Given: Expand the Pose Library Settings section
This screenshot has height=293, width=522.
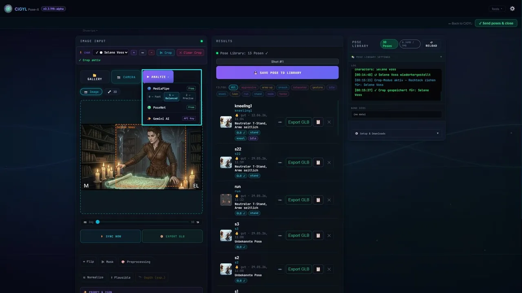Looking at the screenshot, I should (396, 57).
